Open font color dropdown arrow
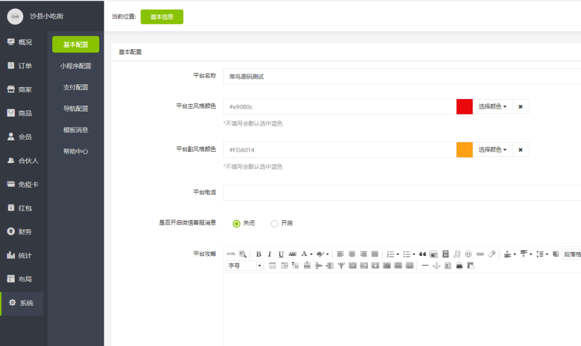The image size is (581, 346). click(311, 254)
